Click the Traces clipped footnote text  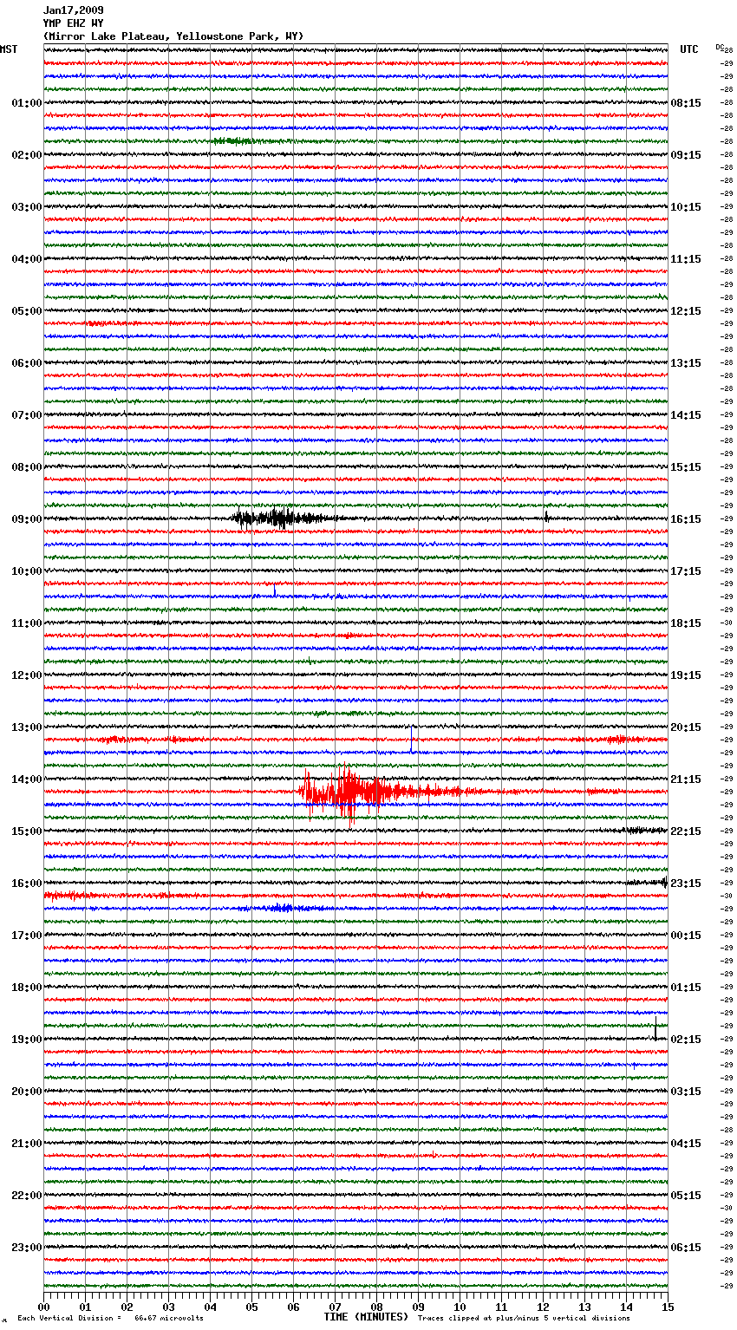coord(524,1319)
